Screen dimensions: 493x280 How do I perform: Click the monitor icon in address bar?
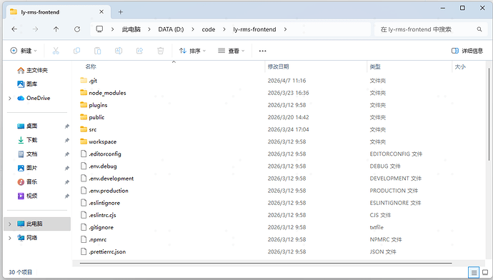coord(99,29)
